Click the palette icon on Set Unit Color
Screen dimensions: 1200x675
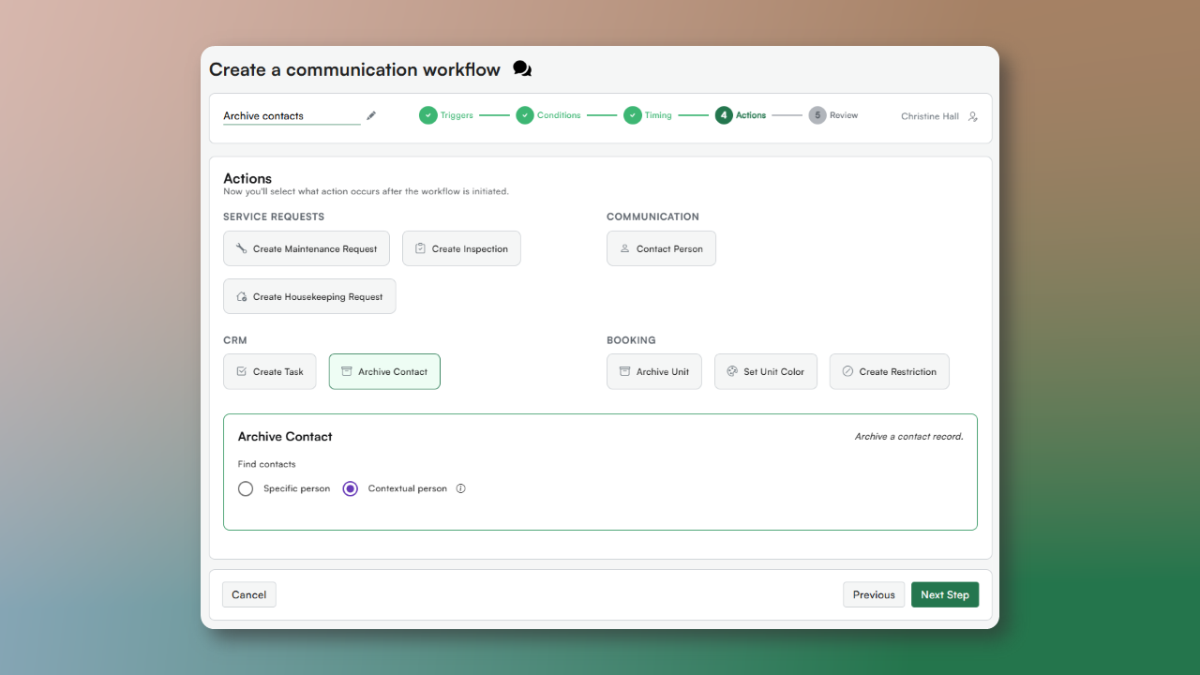click(x=732, y=372)
